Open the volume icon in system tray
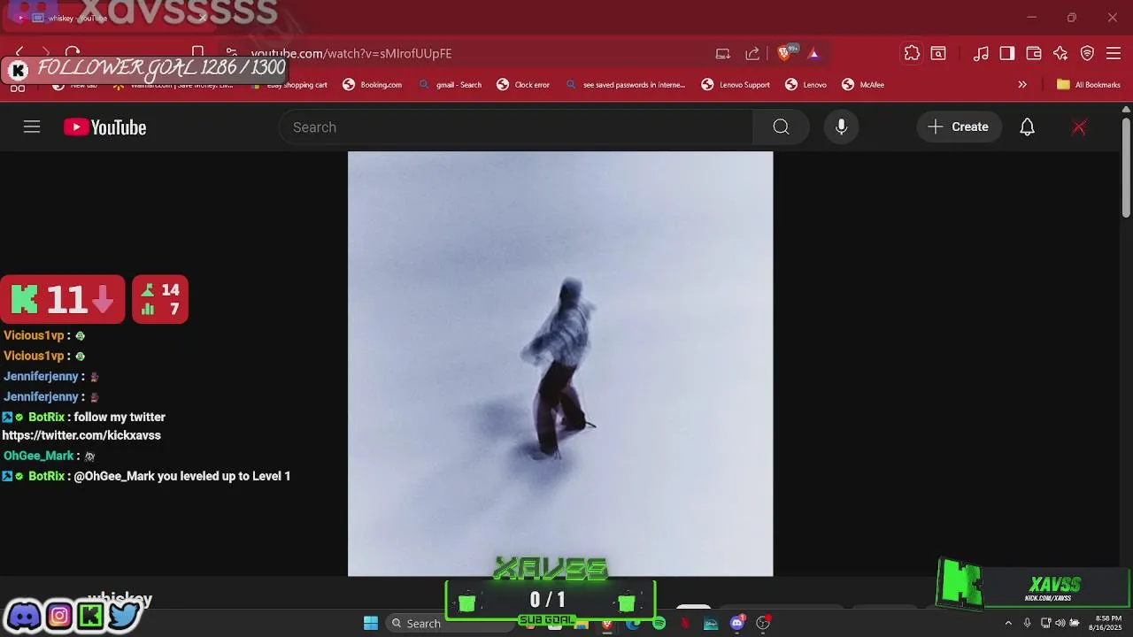 pyautogui.click(x=1060, y=623)
